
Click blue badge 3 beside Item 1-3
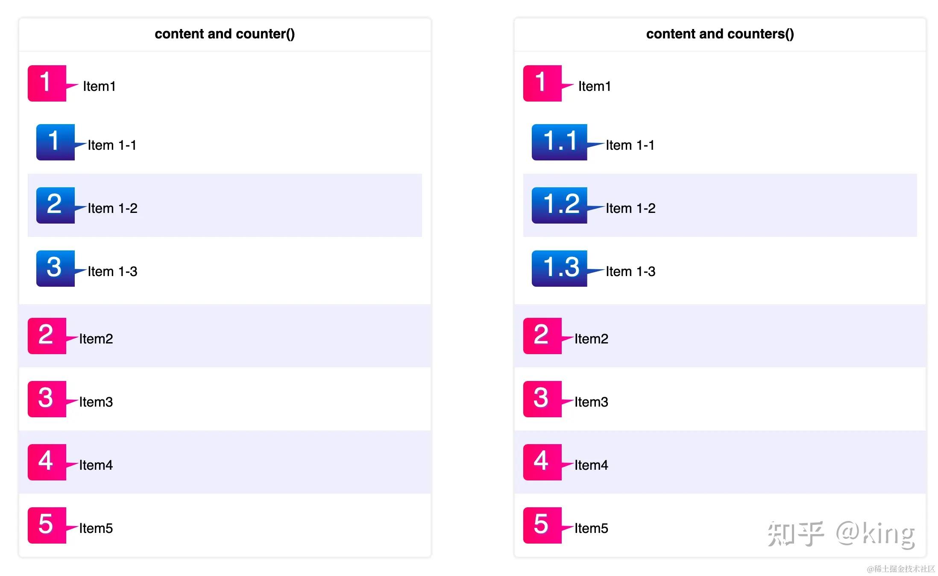coord(55,268)
